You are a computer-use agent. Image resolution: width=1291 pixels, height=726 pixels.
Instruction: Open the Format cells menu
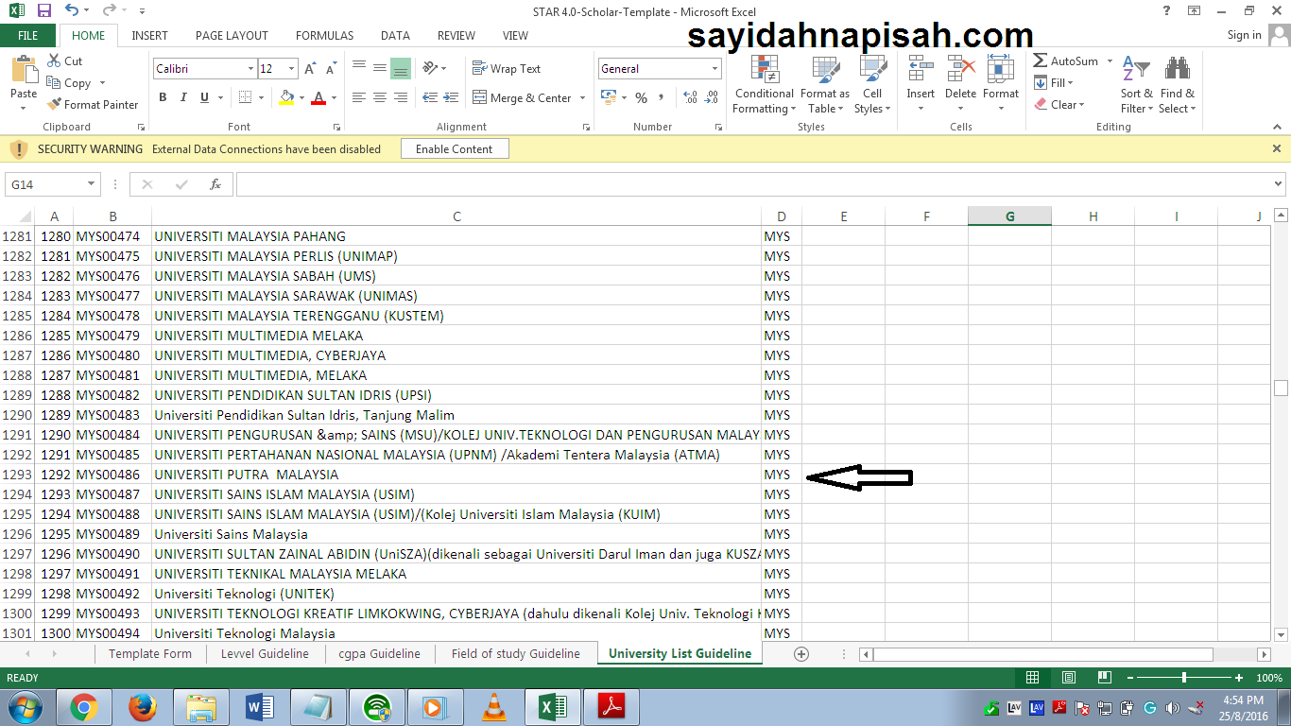(1001, 84)
